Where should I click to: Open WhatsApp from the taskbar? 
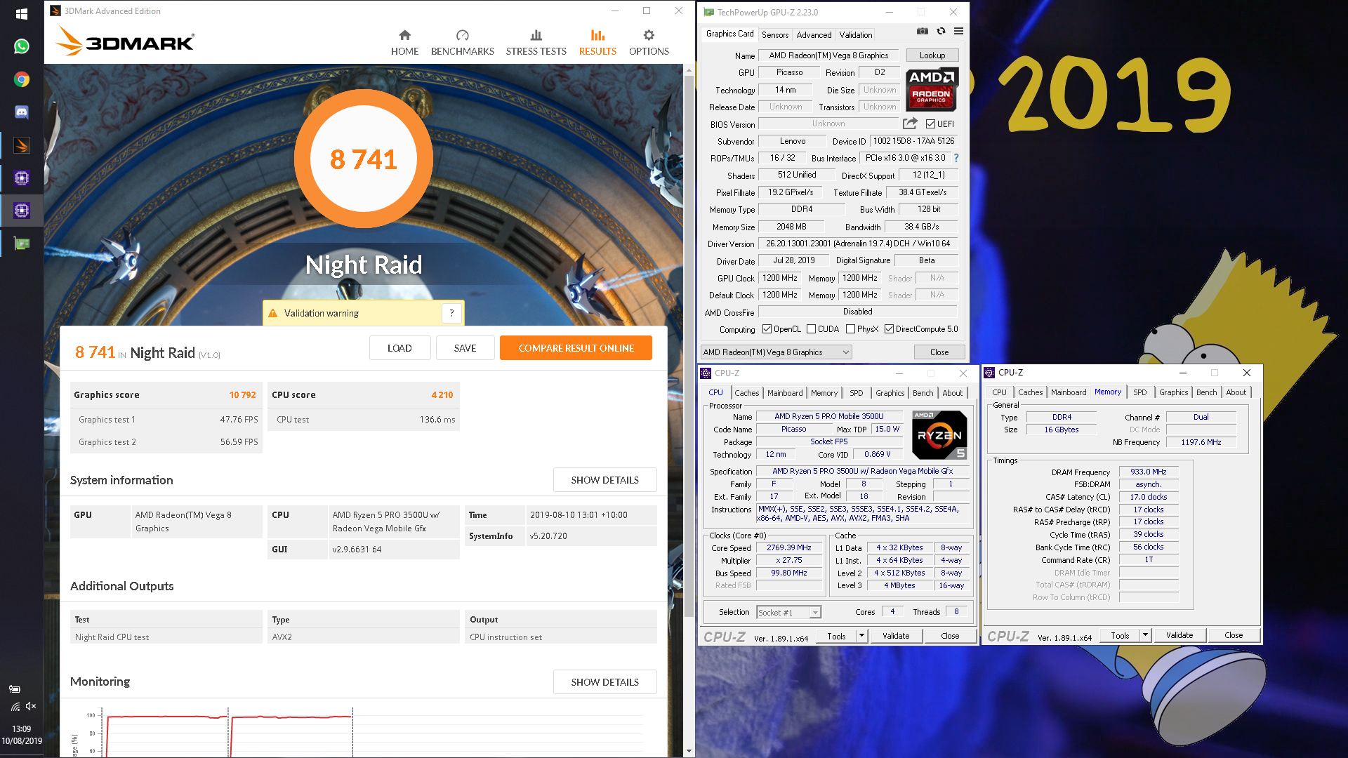[x=22, y=46]
